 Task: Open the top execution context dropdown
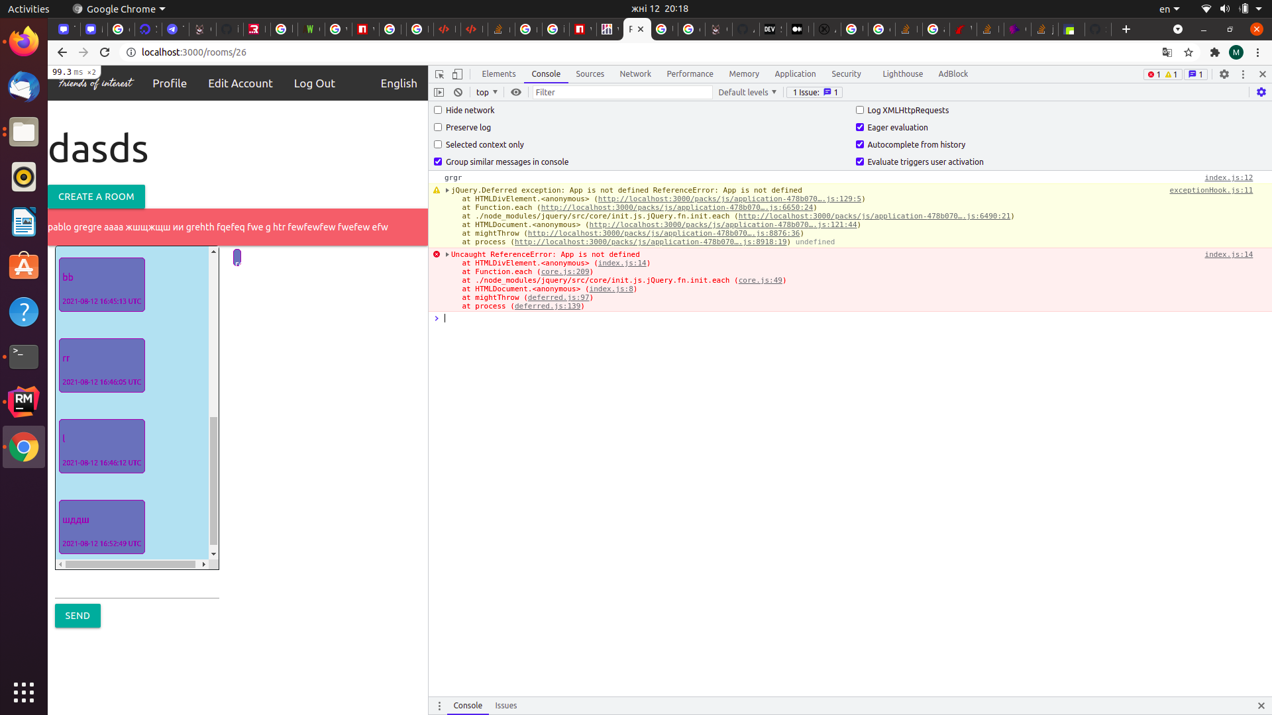tap(486, 92)
